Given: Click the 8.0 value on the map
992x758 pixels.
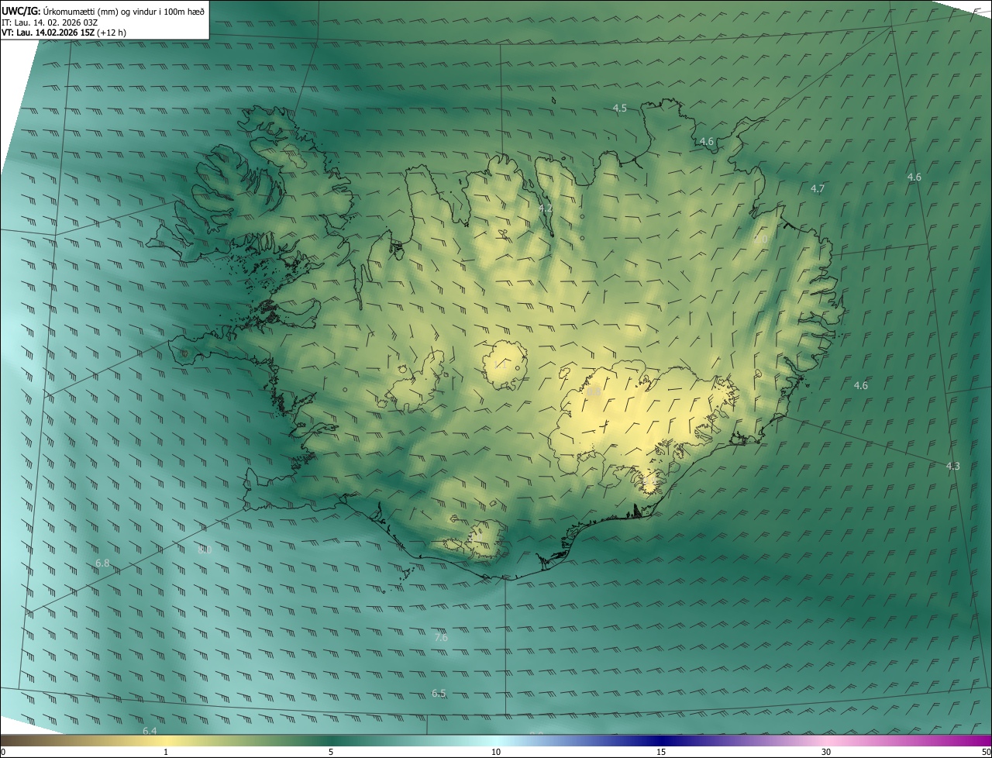Looking at the screenshot, I should click(205, 550).
